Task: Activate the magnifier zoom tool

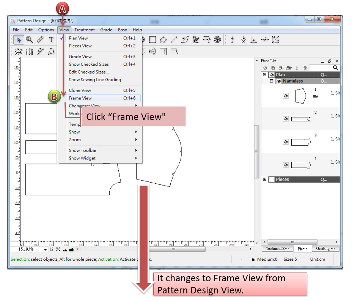Action: pos(29,39)
